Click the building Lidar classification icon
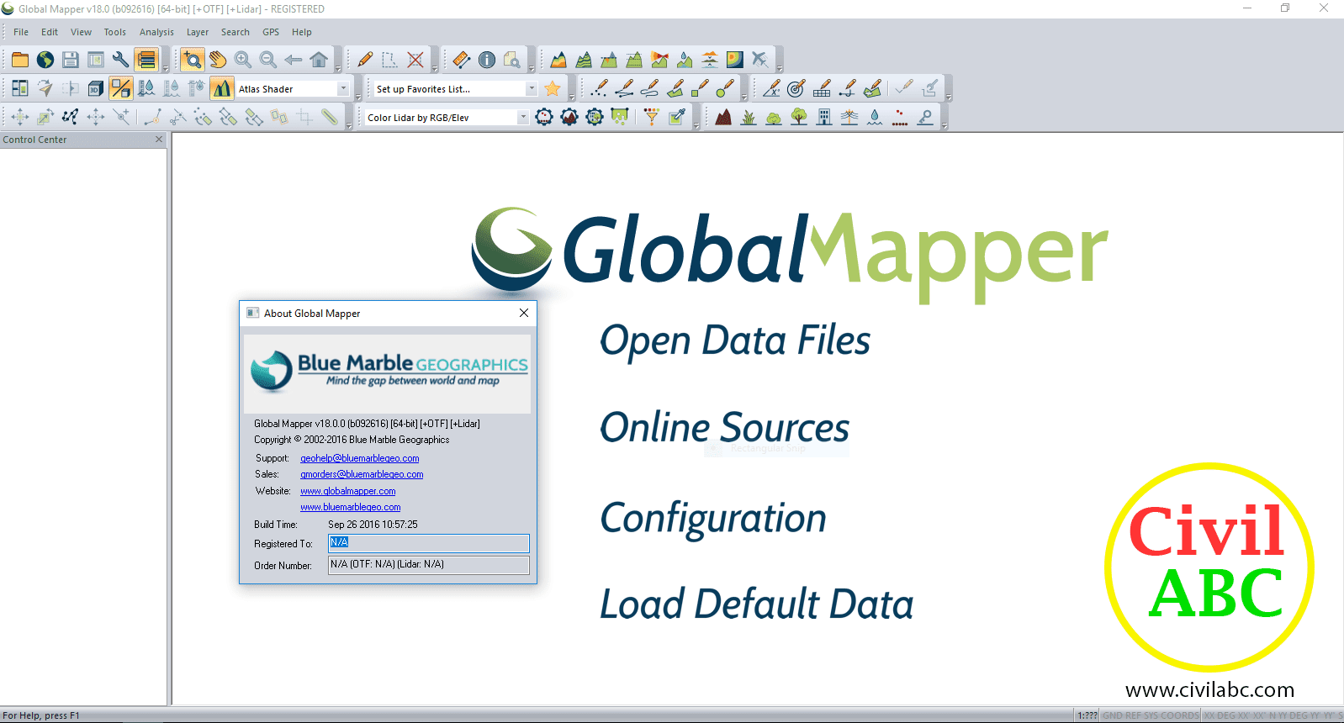 pyautogui.click(x=824, y=117)
